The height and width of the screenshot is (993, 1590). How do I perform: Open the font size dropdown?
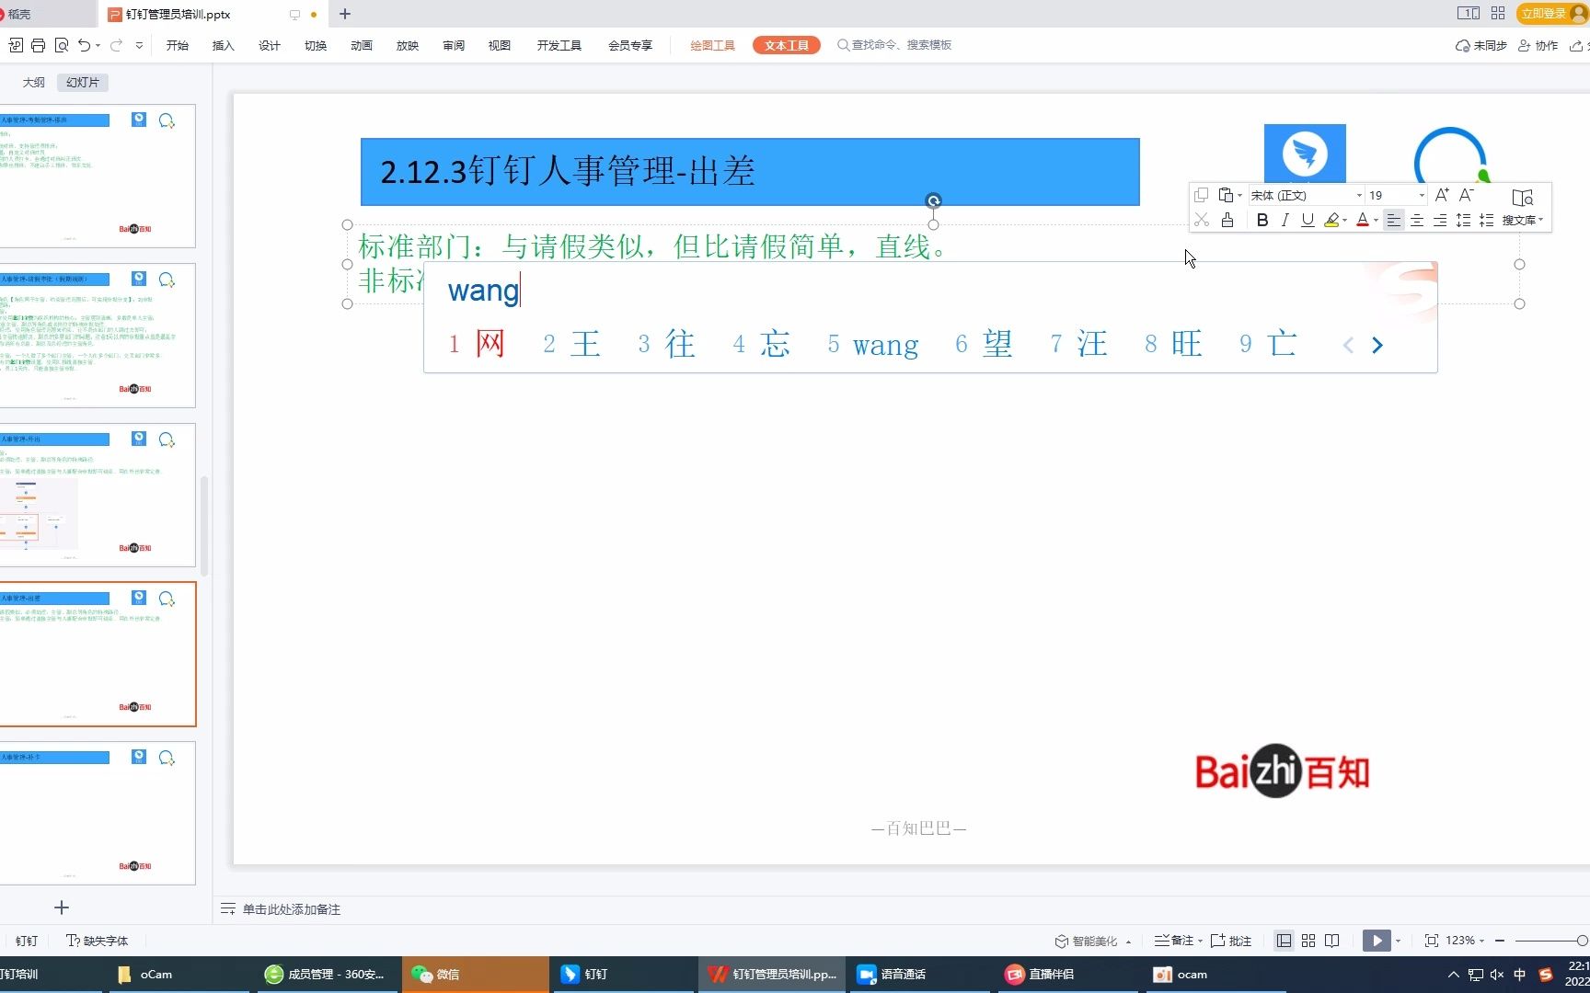[x=1420, y=195]
